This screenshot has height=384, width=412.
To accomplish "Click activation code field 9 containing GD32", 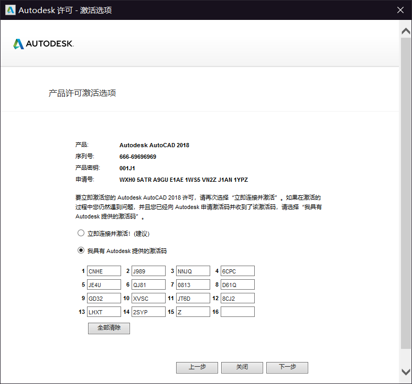I will tap(104, 298).
